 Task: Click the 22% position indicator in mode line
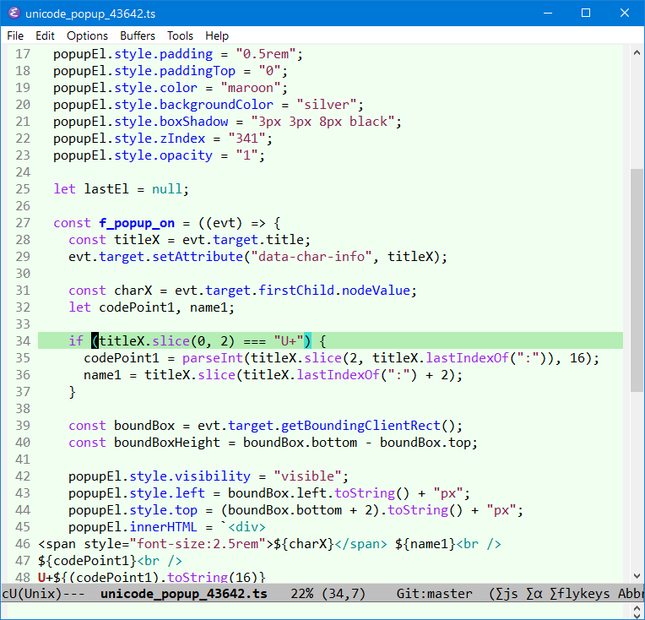(302, 594)
